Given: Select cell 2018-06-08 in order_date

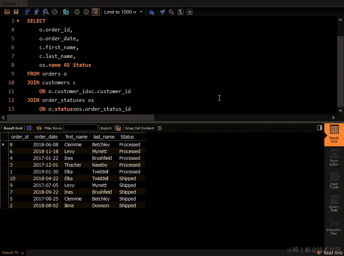Looking at the screenshot, I should 46,145.
